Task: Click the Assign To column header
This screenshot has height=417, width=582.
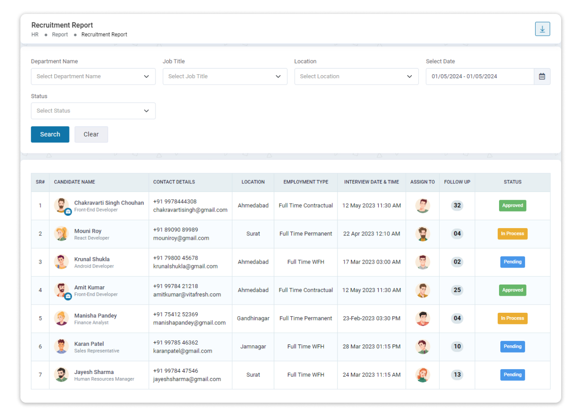Action: [423, 182]
